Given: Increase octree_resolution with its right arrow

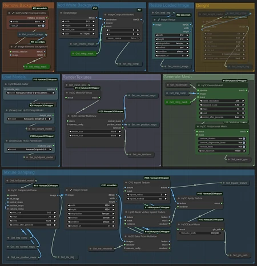Looking at the screenshot, I should 243,101.
